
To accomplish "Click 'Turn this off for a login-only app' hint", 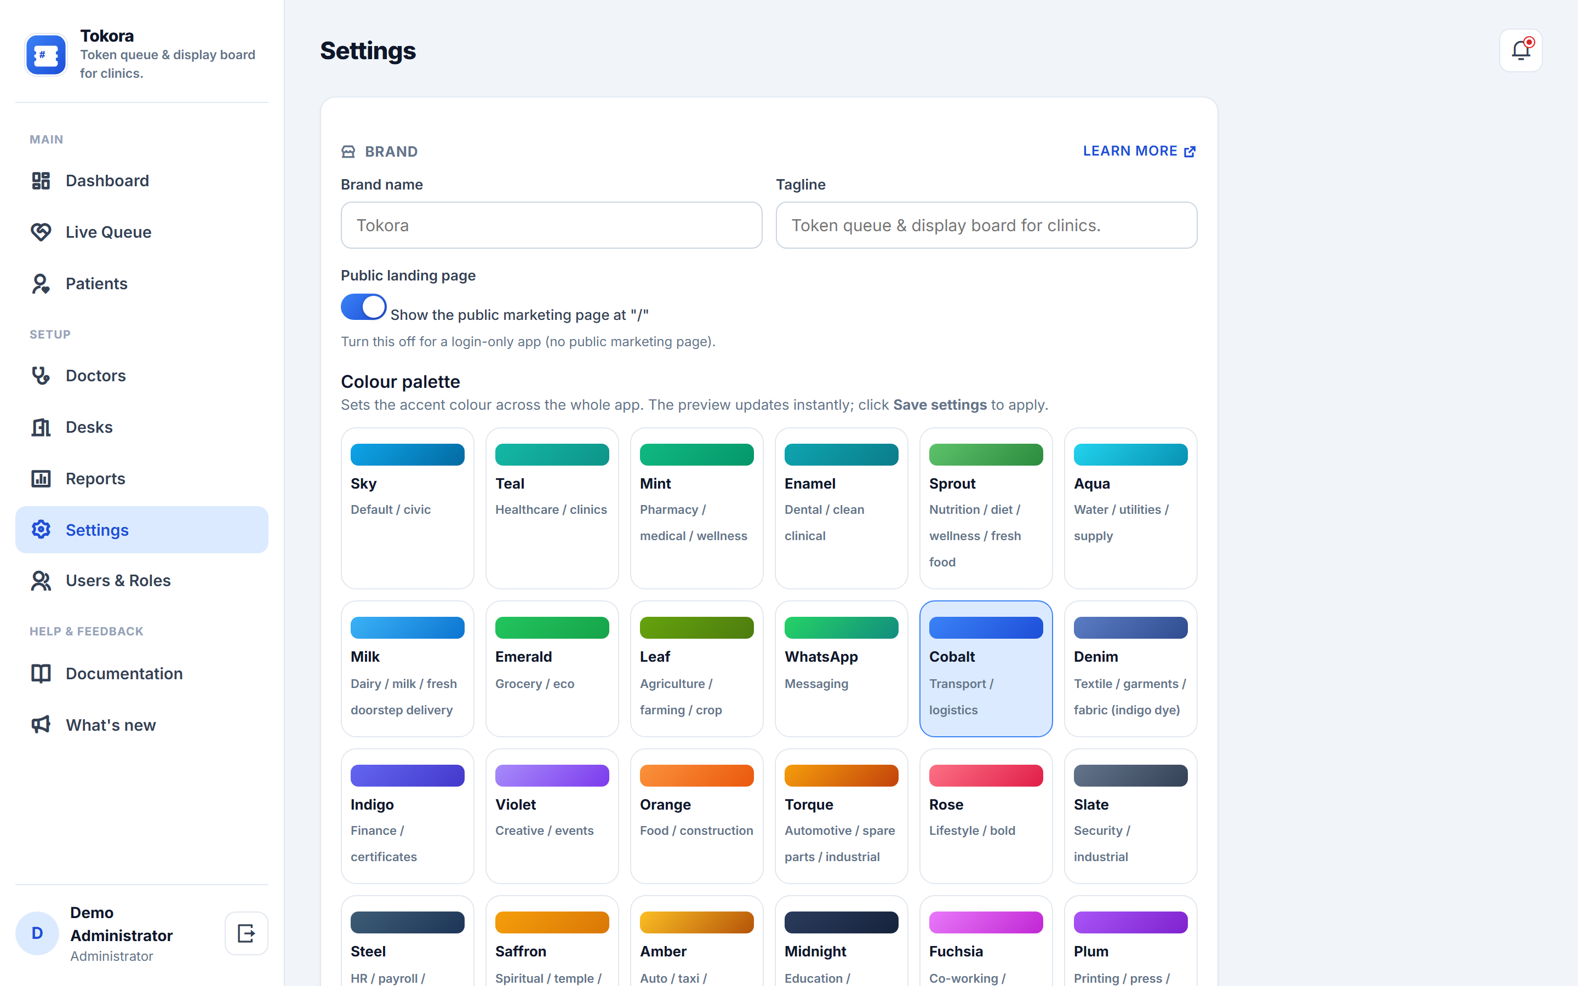I will (x=528, y=342).
